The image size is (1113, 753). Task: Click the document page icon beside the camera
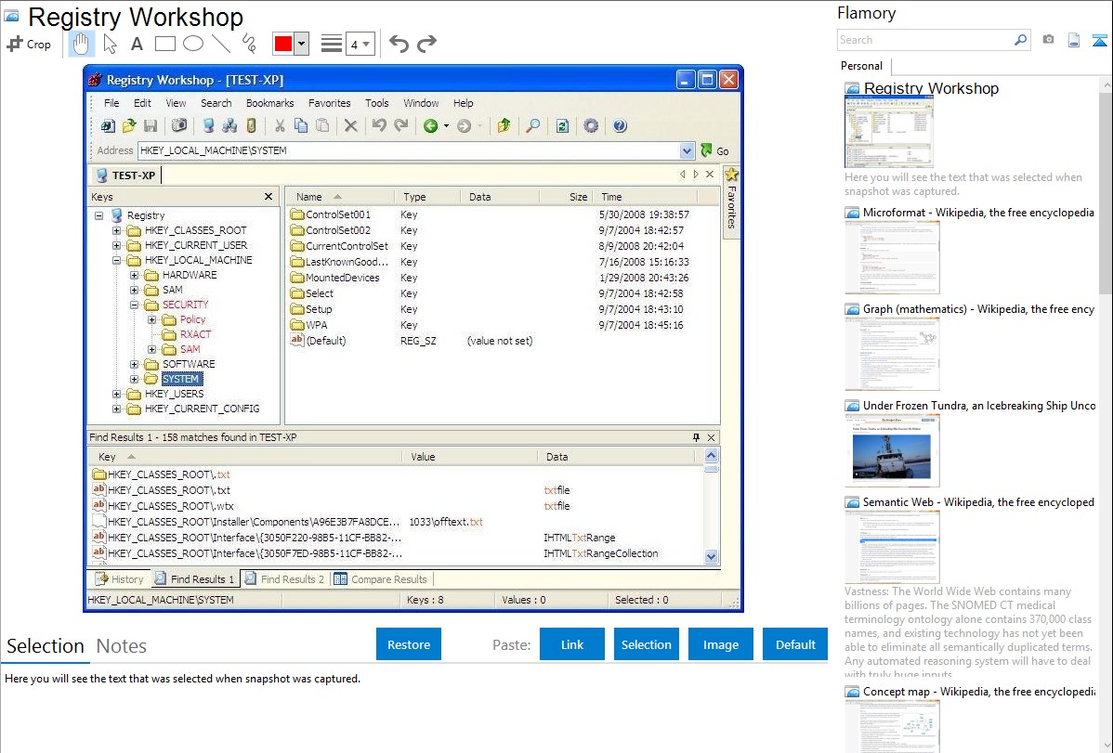pyautogui.click(x=1074, y=40)
